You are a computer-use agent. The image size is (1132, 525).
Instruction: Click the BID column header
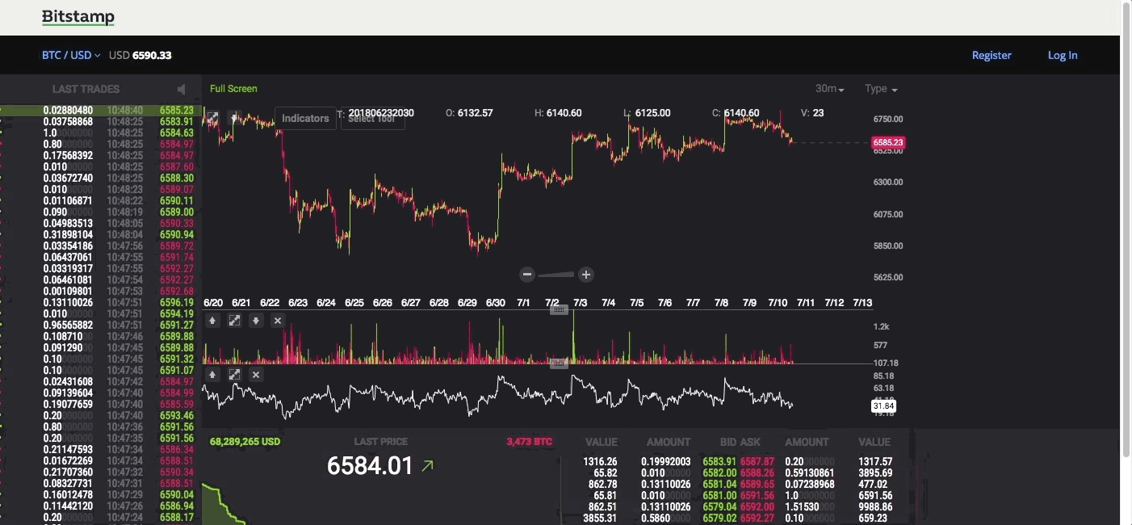[x=728, y=443]
